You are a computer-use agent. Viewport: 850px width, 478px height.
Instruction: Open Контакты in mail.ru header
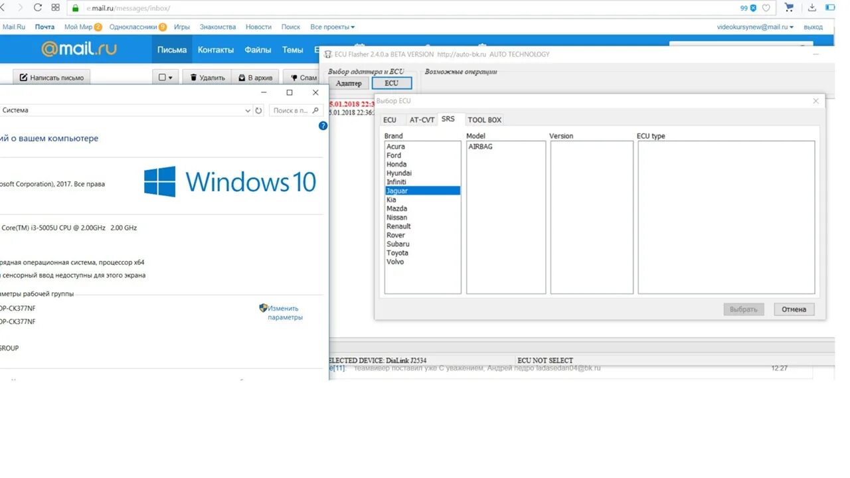[x=216, y=50]
